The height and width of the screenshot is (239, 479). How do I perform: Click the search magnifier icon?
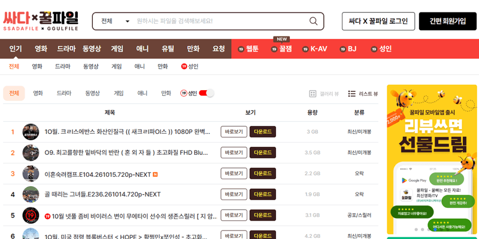[x=313, y=21]
